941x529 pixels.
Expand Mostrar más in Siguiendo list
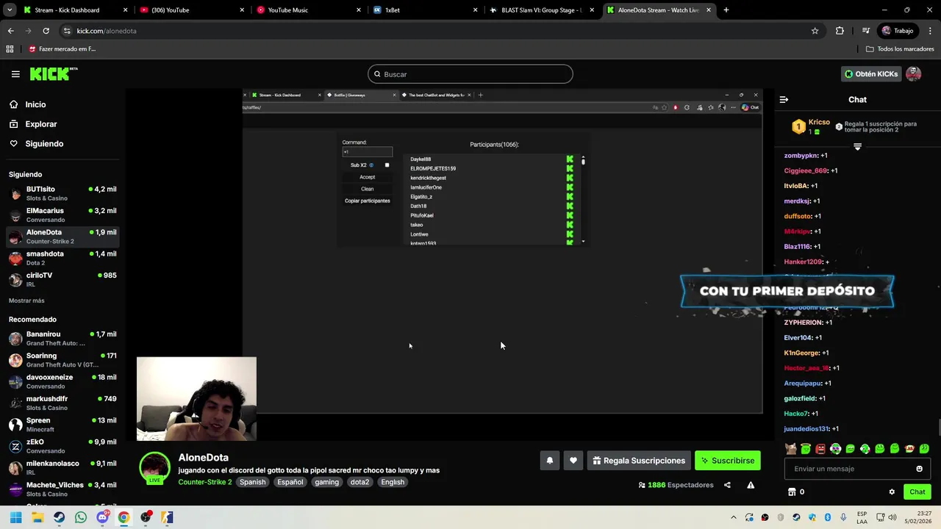(x=26, y=301)
